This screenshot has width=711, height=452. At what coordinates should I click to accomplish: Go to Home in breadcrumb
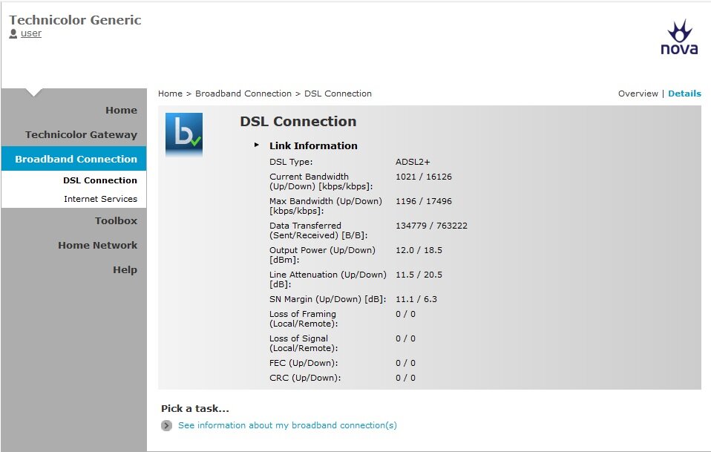[170, 94]
